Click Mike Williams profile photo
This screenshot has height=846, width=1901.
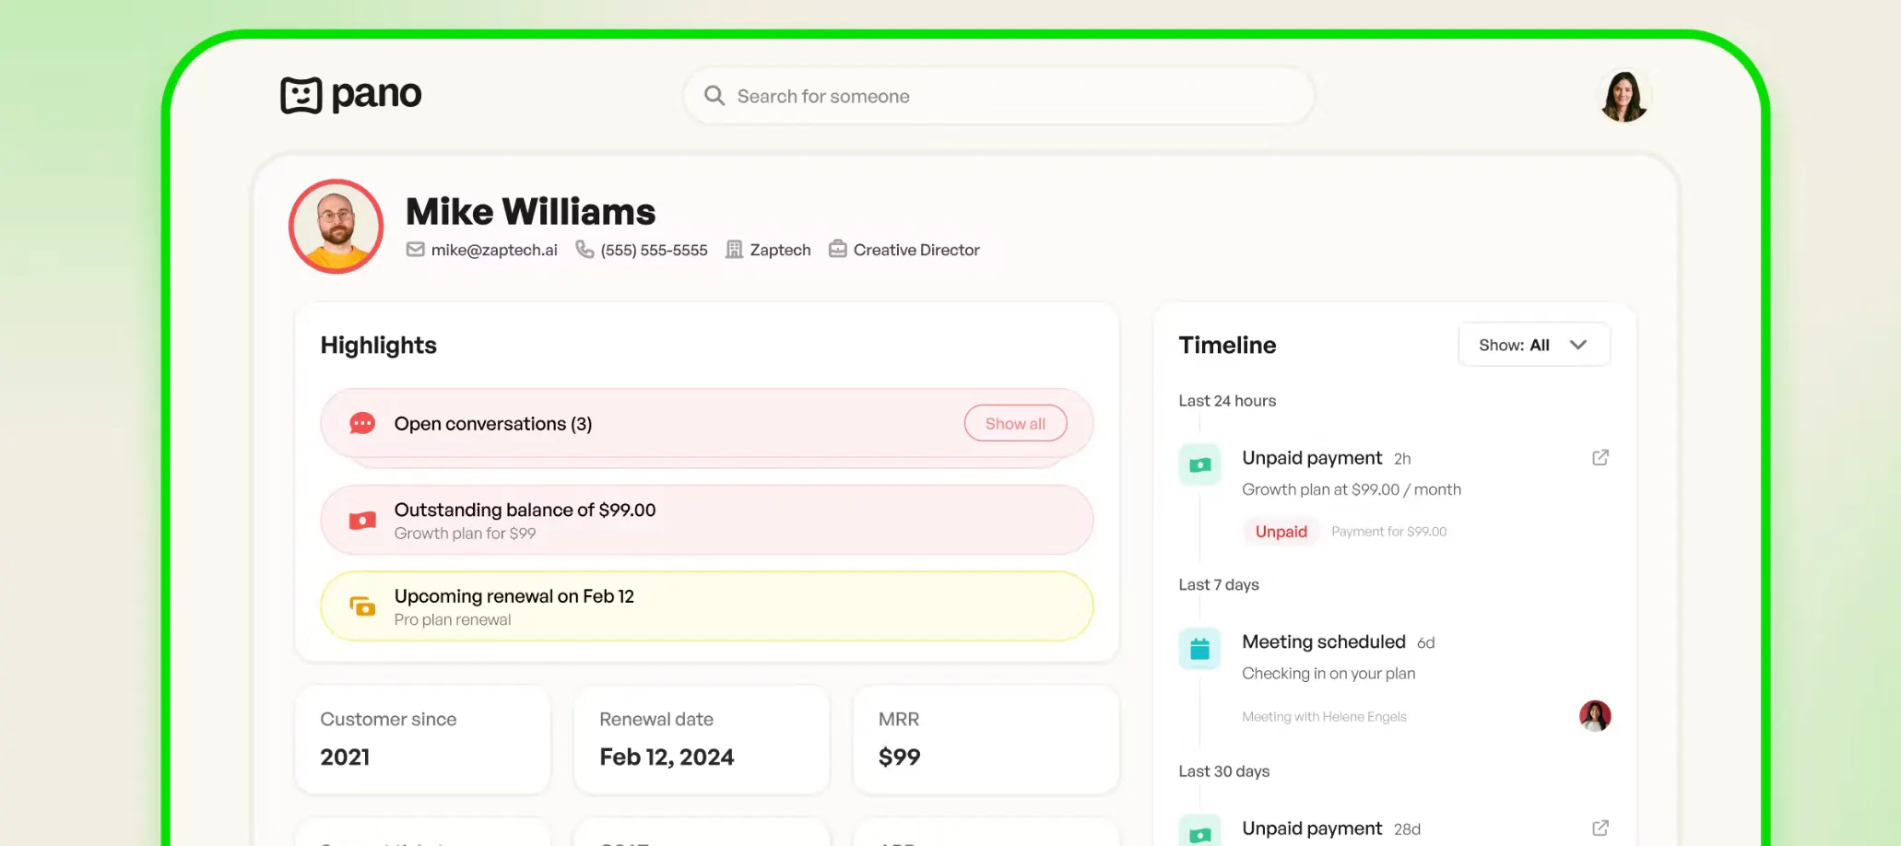[337, 226]
